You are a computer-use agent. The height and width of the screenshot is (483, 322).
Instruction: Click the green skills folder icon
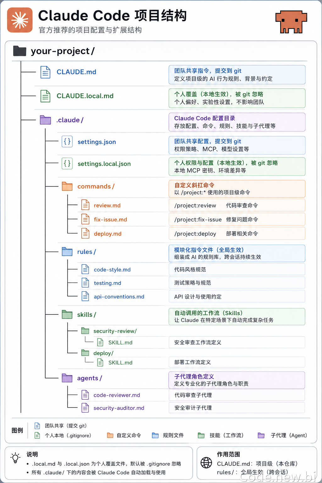(x=67, y=314)
